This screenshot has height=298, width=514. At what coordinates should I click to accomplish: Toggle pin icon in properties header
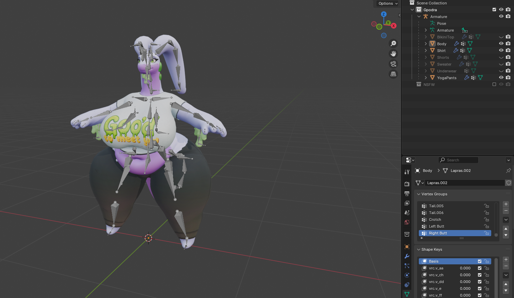(509, 171)
